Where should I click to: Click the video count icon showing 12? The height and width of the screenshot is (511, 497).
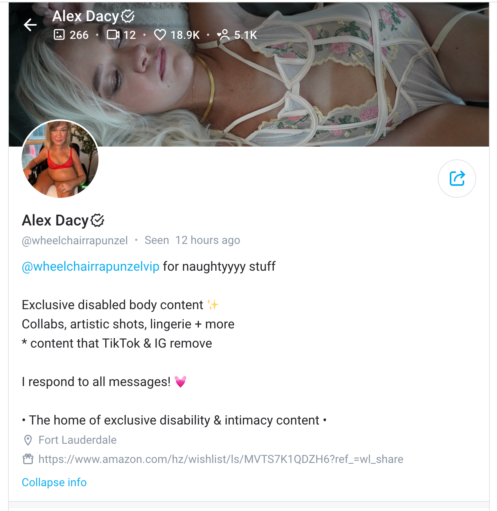click(113, 35)
